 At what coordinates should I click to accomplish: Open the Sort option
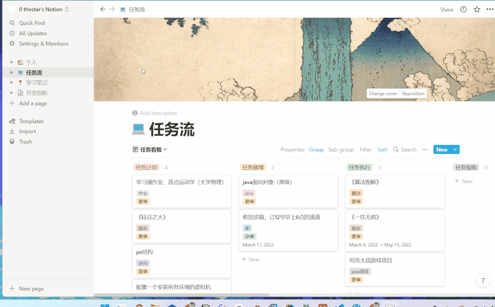(x=382, y=149)
